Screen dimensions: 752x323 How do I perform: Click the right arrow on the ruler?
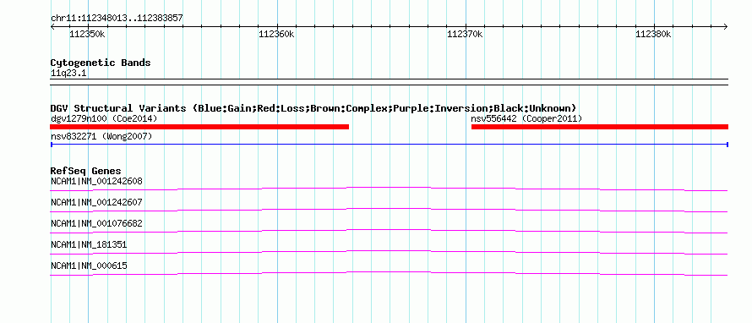726,26
